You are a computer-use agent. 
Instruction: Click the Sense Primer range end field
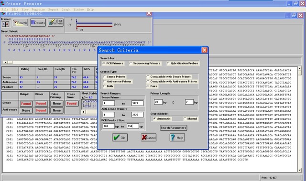pos(137,103)
